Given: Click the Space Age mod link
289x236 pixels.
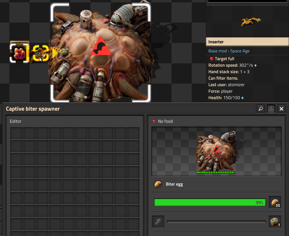Looking at the screenshot, I should click(x=240, y=51).
